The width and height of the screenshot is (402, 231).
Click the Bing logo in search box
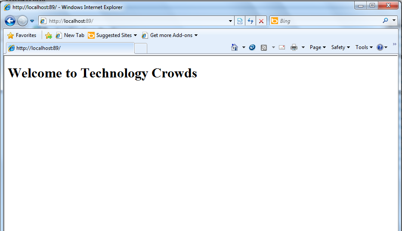coord(275,21)
